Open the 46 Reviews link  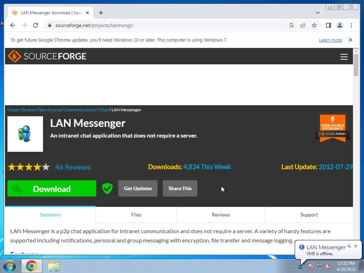click(x=73, y=167)
